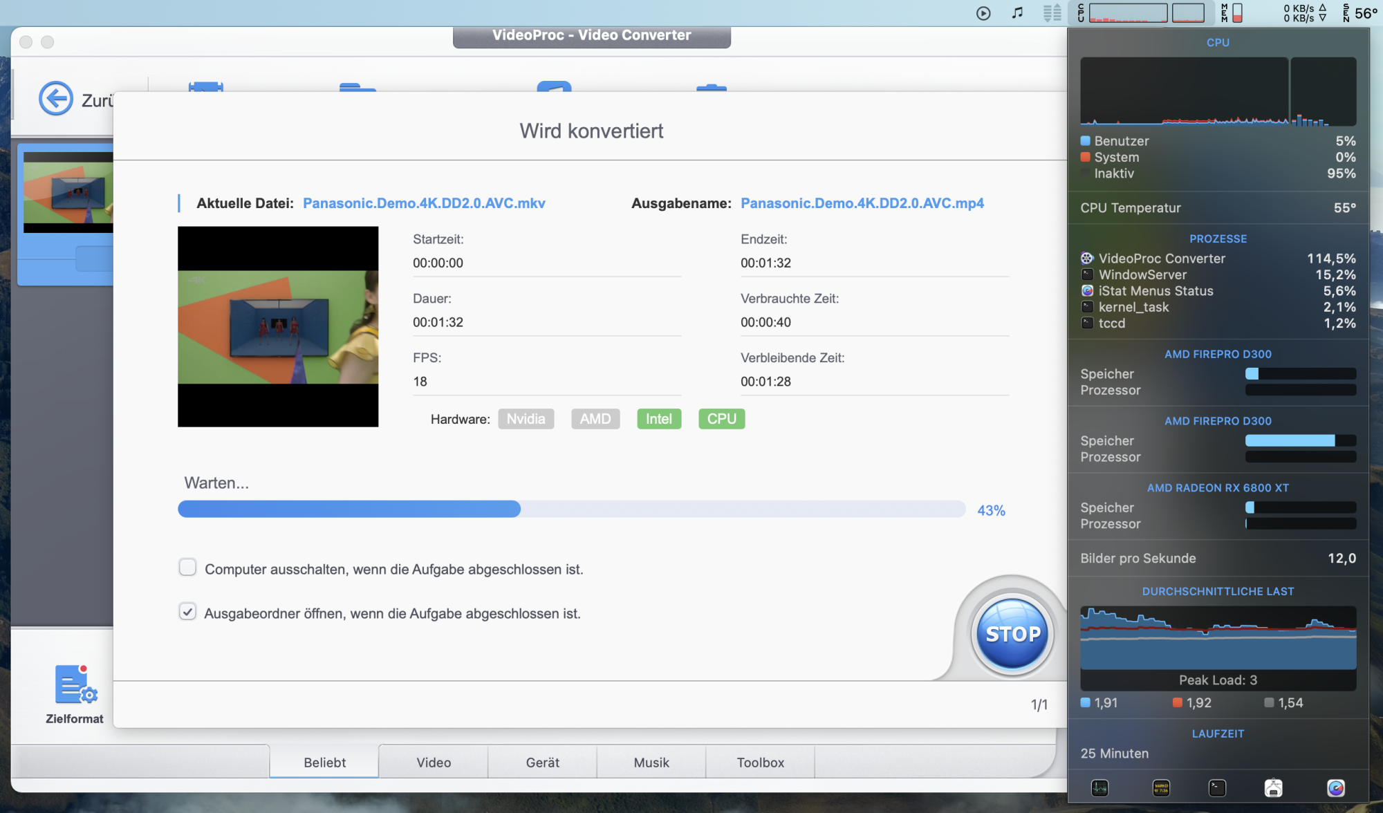Image resolution: width=1383 pixels, height=813 pixels.
Task: Open Console log icon in iStat panel
Action: click(x=1161, y=787)
